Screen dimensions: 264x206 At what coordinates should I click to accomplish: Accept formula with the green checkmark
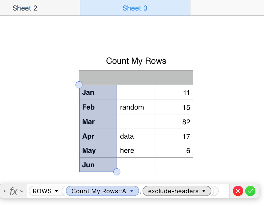(x=250, y=191)
